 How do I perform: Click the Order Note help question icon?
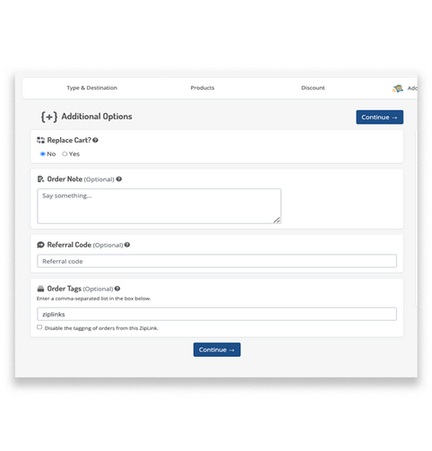tap(119, 179)
